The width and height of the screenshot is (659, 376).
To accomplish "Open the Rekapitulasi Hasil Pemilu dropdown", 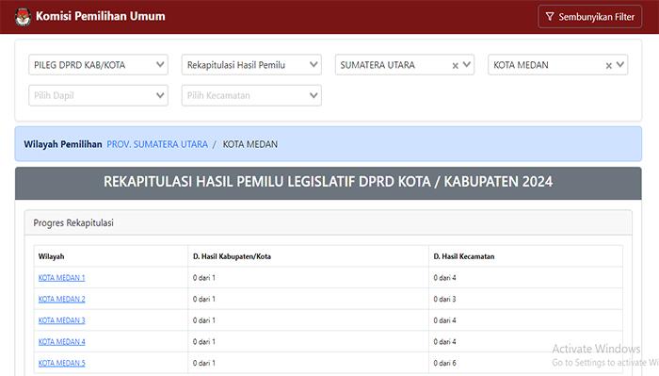I will pyautogui.click(x=251, y=65).
